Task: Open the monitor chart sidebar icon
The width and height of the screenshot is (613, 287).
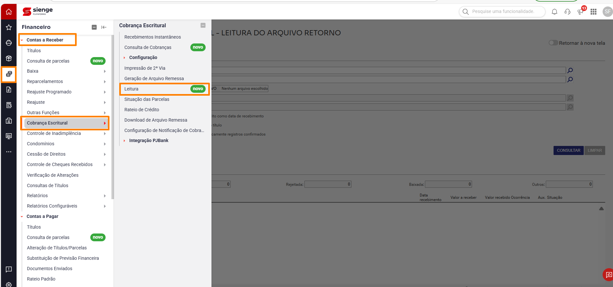Action: tap(9, 136)
